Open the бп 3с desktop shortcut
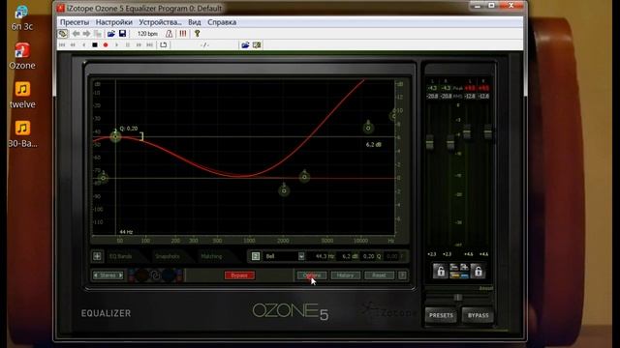The width and height of the screenshot is (620, 348). [22, 17]
